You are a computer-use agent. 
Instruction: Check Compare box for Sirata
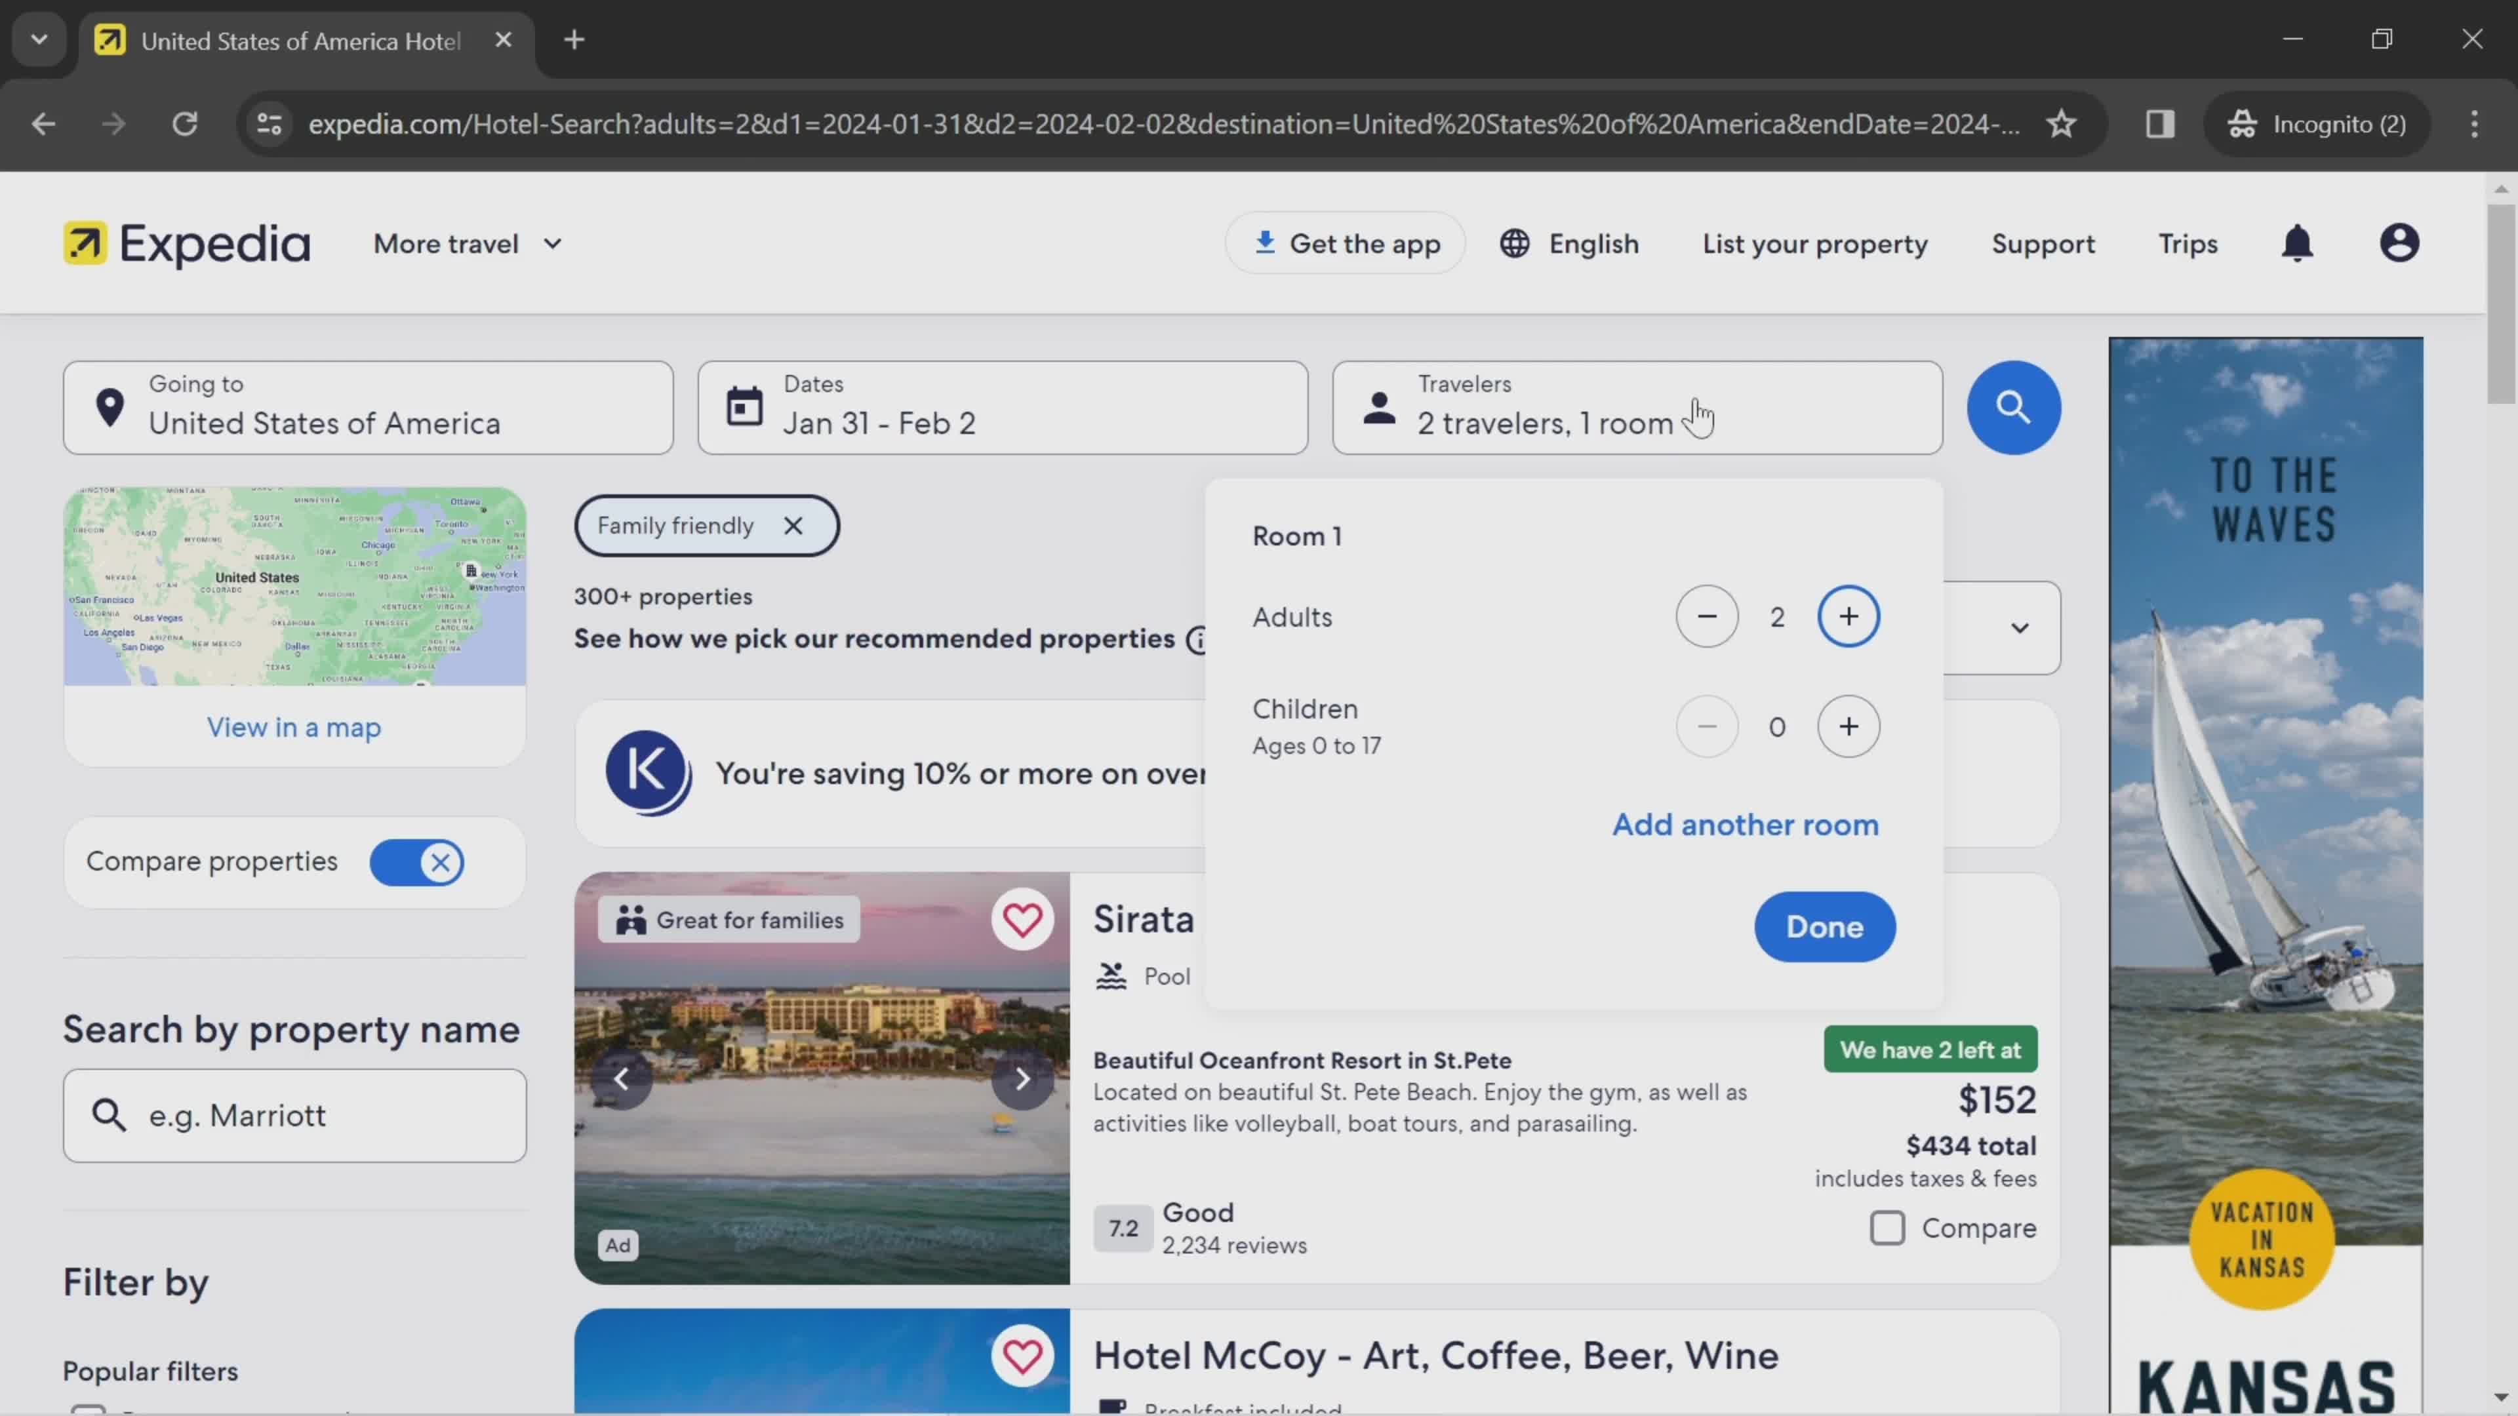[1888, 1227]
